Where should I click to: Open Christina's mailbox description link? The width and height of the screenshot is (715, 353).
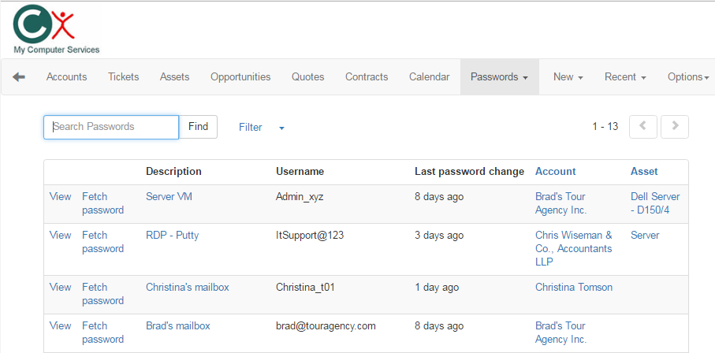(x=187, y=287)
